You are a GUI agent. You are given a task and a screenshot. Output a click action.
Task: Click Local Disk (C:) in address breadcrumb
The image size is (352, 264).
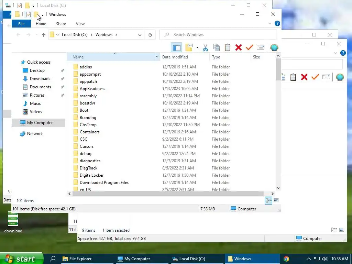(x=75, y=35)
